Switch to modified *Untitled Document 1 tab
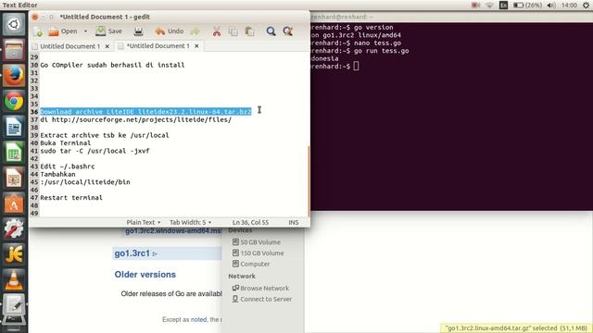Image resolution: width=593 pixels, height=333 pixels. (x=158, y=45)
